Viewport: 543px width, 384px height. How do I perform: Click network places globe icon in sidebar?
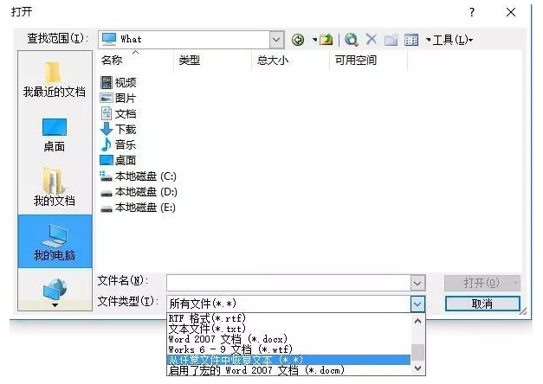55,289
